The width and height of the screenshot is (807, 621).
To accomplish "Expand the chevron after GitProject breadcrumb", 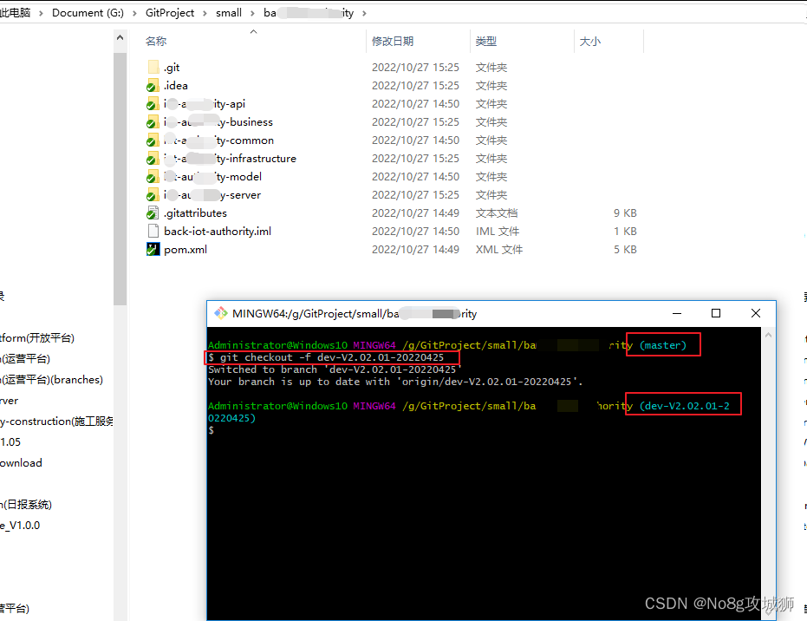I will pyautogui.click(x=205, y=13).
